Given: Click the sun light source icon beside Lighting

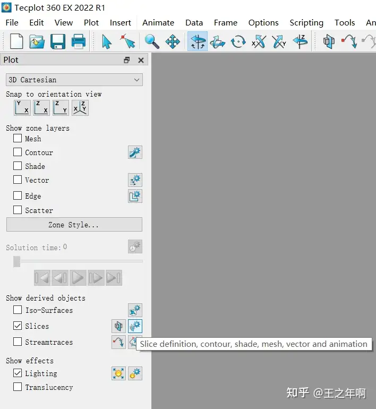Looking at the screenshot, I should pos(118,373).
